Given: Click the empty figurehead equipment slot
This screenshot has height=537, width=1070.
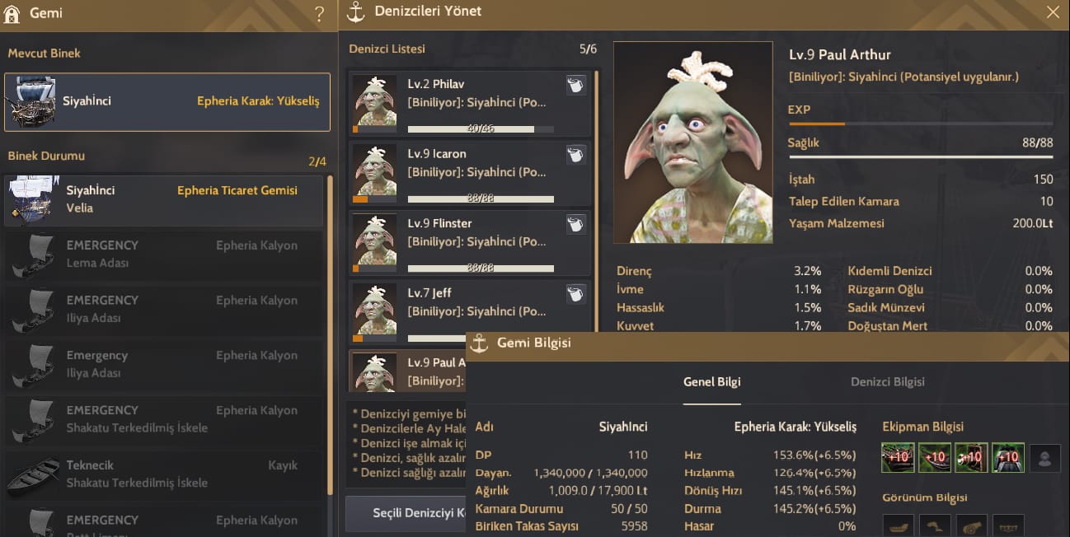Looking at the screenshot, I should (1044, 458).
